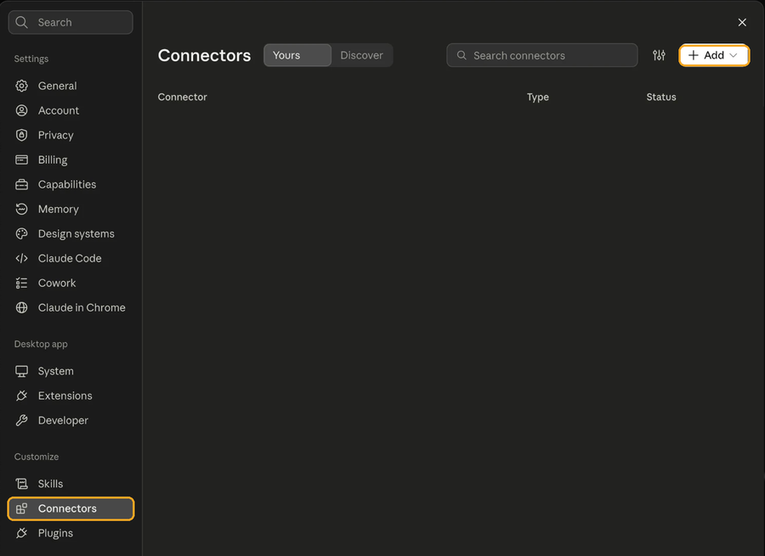Open Developer label
765x556 pixels.
pyautogui.click(x=64, y=420)
